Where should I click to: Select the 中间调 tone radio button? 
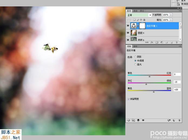tap(135, 61)
